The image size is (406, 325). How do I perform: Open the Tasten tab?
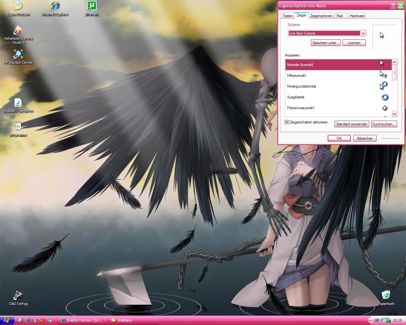tap(288, 16)
